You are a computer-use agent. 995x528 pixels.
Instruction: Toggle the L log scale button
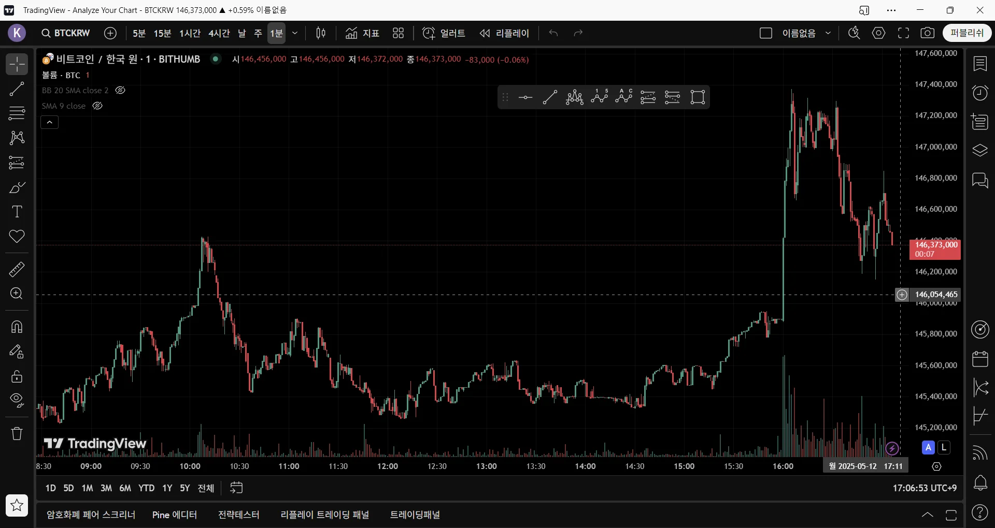point(944,447)
